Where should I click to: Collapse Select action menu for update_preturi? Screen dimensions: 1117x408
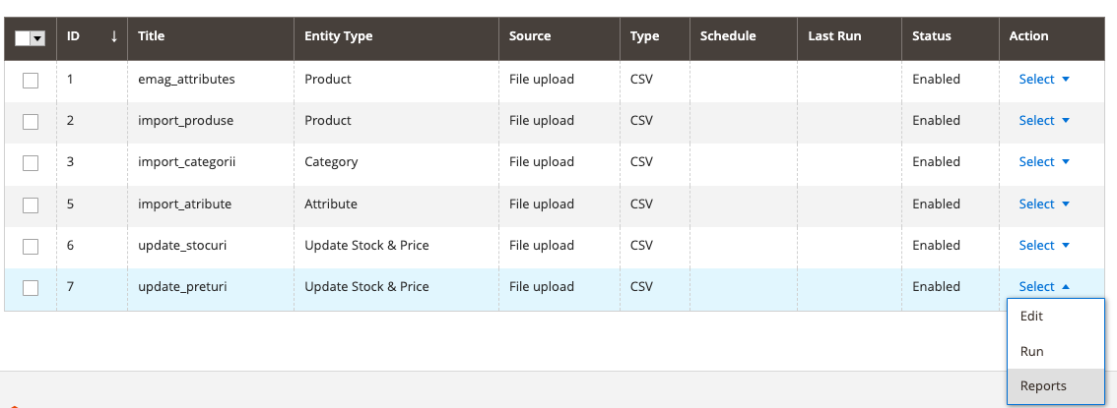click(1044, 286)
